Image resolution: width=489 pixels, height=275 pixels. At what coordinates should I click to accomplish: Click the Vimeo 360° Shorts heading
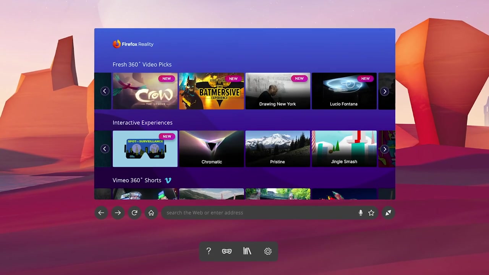click(137, 180)
